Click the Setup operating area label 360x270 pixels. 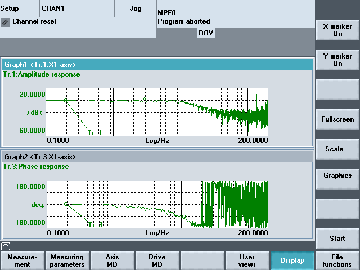pos(10,8)
